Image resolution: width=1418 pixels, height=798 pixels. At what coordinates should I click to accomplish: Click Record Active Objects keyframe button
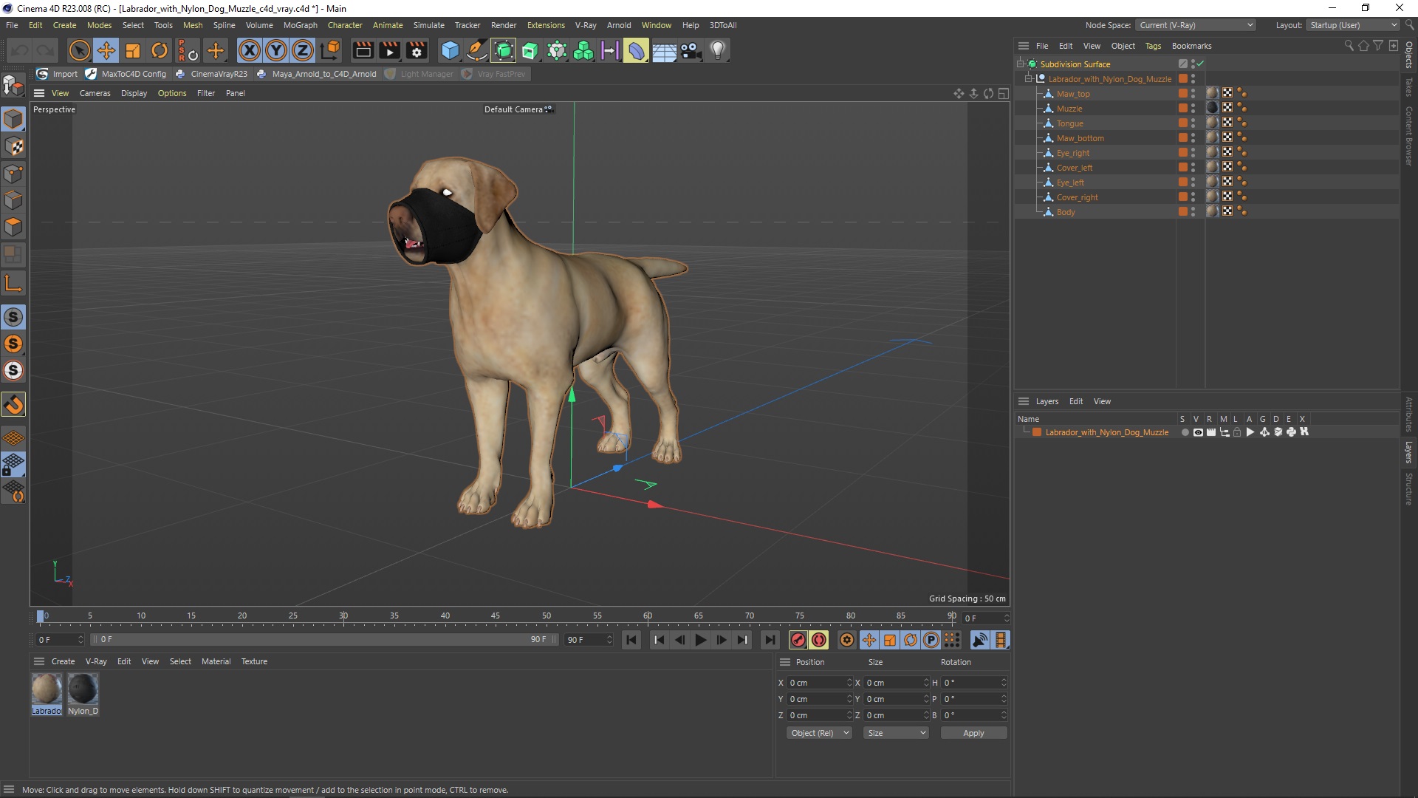click(798, 640)
